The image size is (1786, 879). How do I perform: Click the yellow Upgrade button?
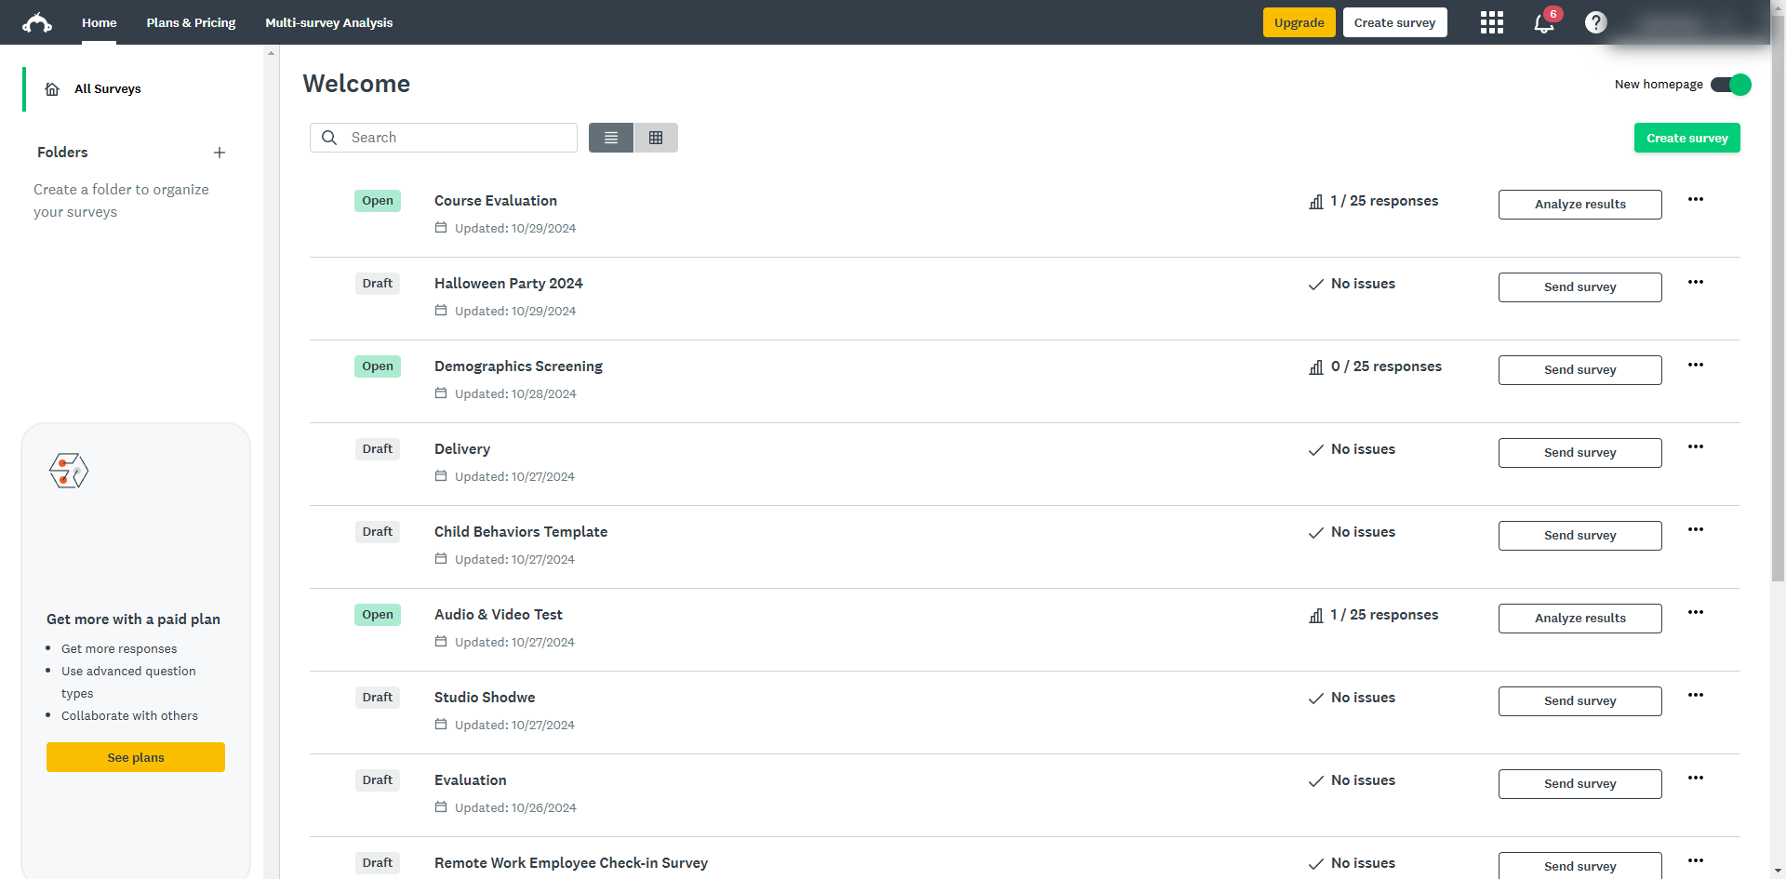(x=1299, y=22)
